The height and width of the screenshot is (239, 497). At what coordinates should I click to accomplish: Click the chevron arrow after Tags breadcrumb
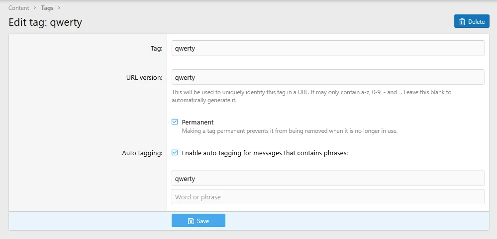59,8
